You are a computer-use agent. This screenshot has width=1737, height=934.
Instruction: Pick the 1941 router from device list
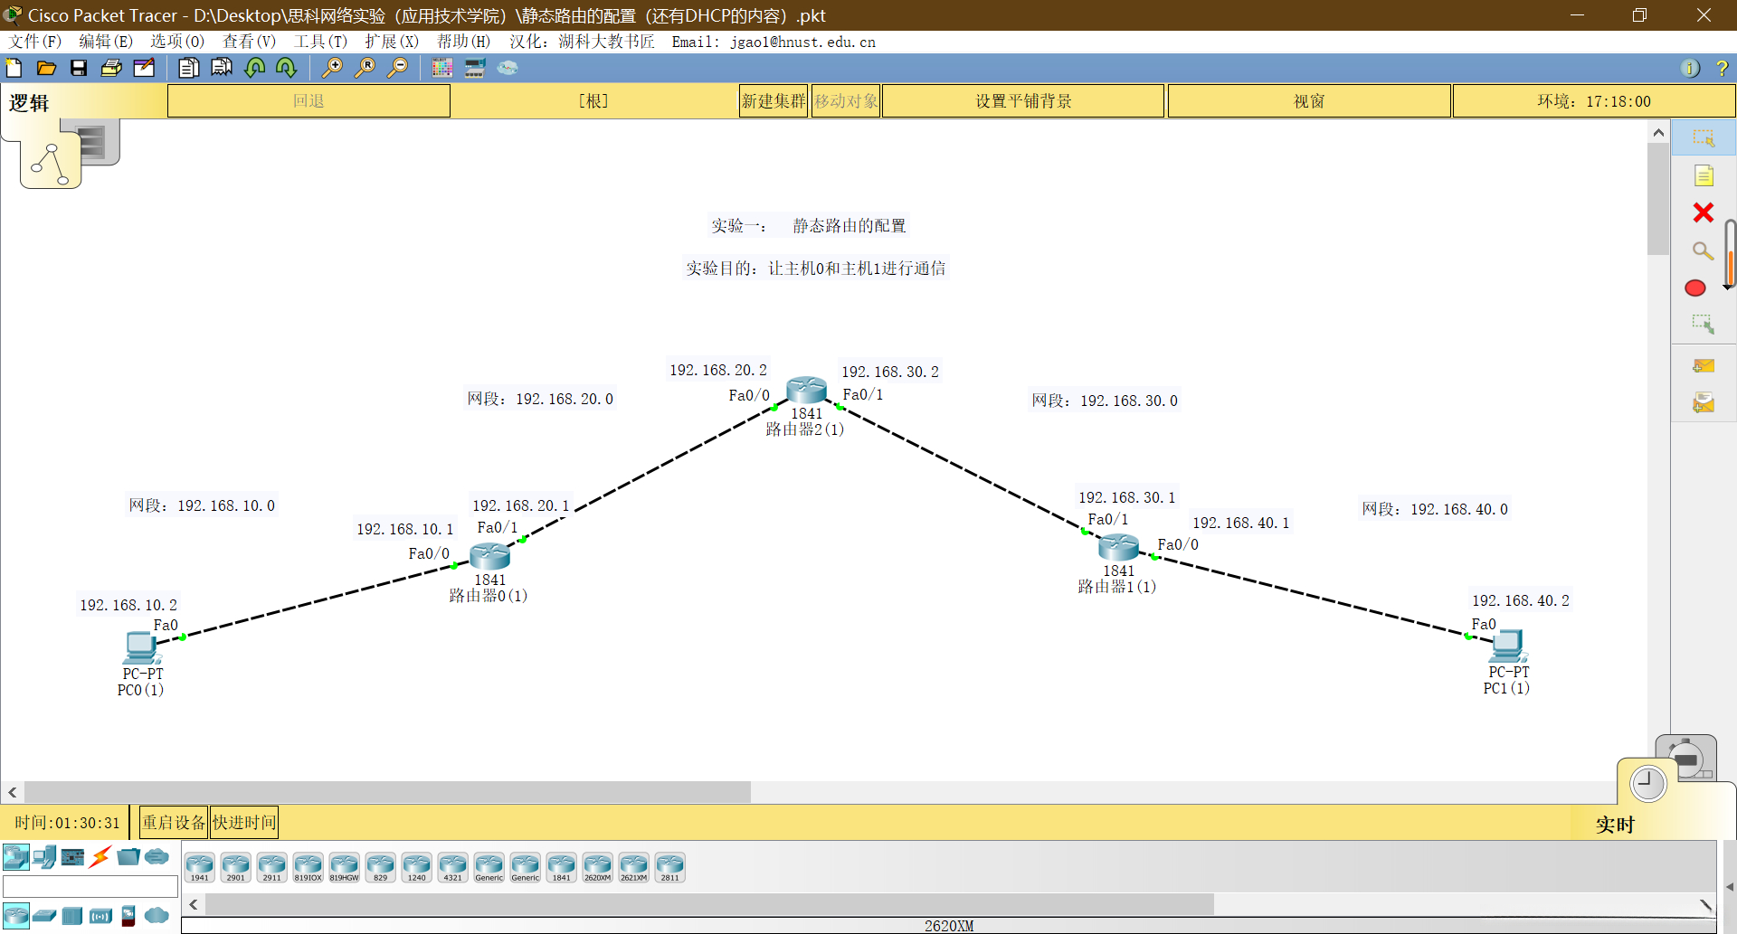click(x=199, y=867)
